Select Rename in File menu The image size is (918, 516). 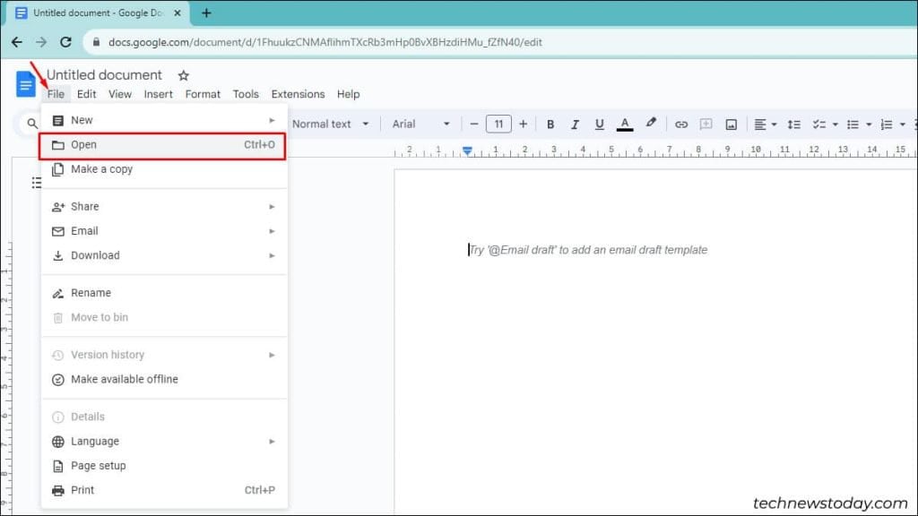pyautogui.click(x=164, y=293)
